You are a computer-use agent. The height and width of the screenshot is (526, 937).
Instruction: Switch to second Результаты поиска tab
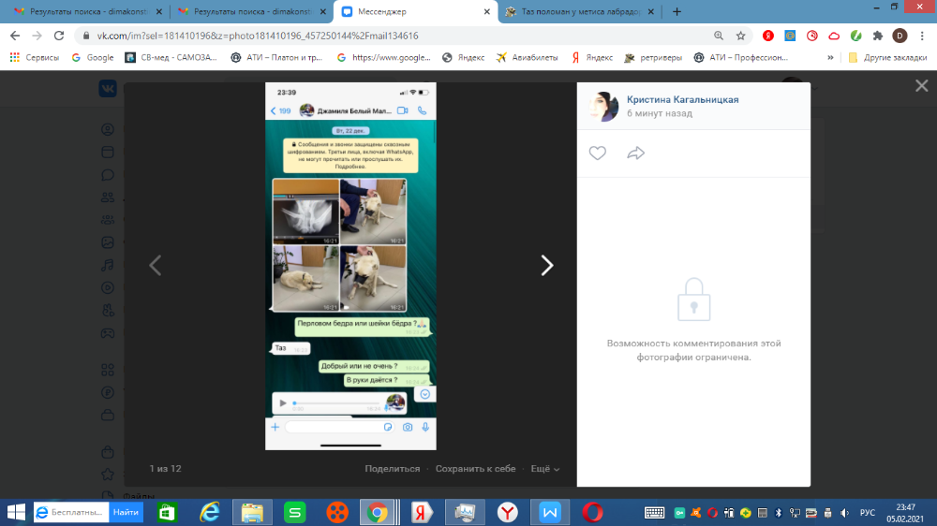pyautogui.click(x=251, y=11)
